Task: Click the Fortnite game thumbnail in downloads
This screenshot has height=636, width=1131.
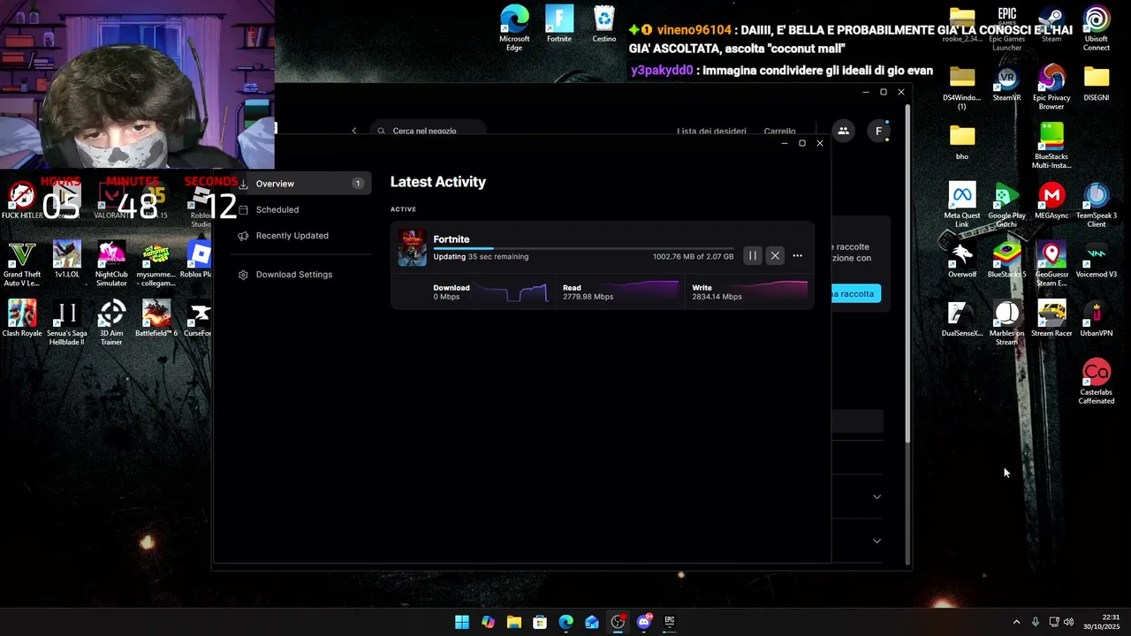Action: [412, 248]
